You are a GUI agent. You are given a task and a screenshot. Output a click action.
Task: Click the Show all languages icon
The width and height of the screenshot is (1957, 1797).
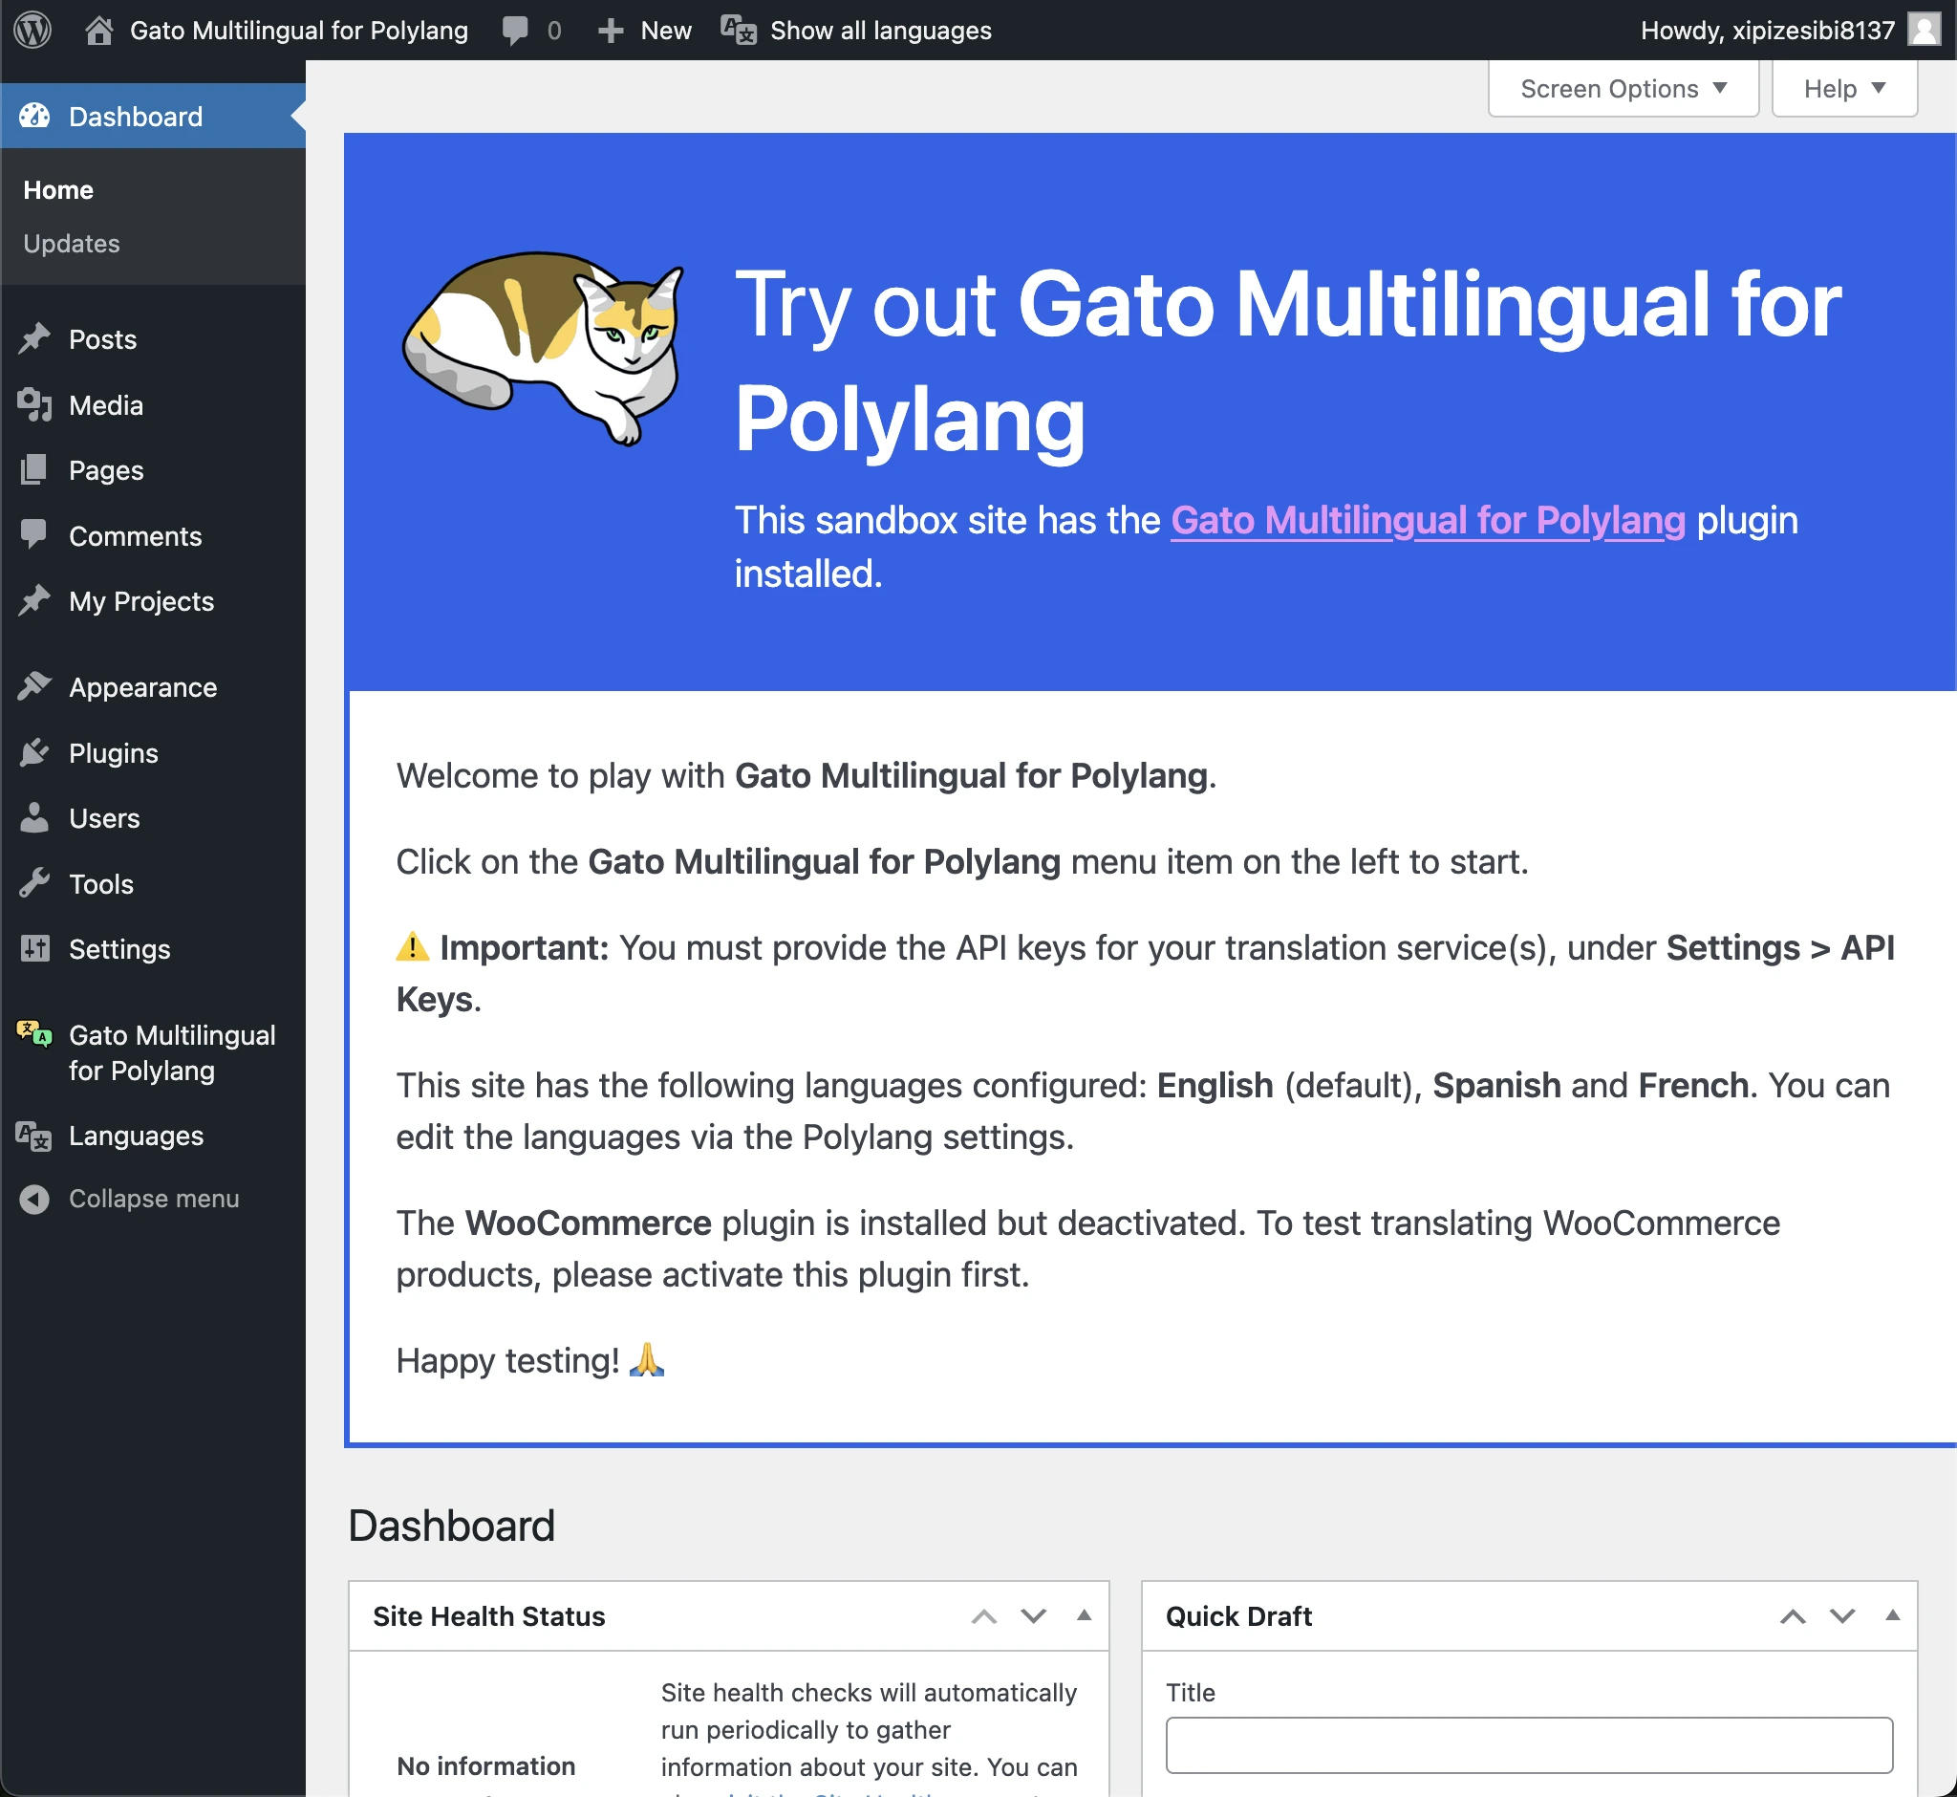738,31
